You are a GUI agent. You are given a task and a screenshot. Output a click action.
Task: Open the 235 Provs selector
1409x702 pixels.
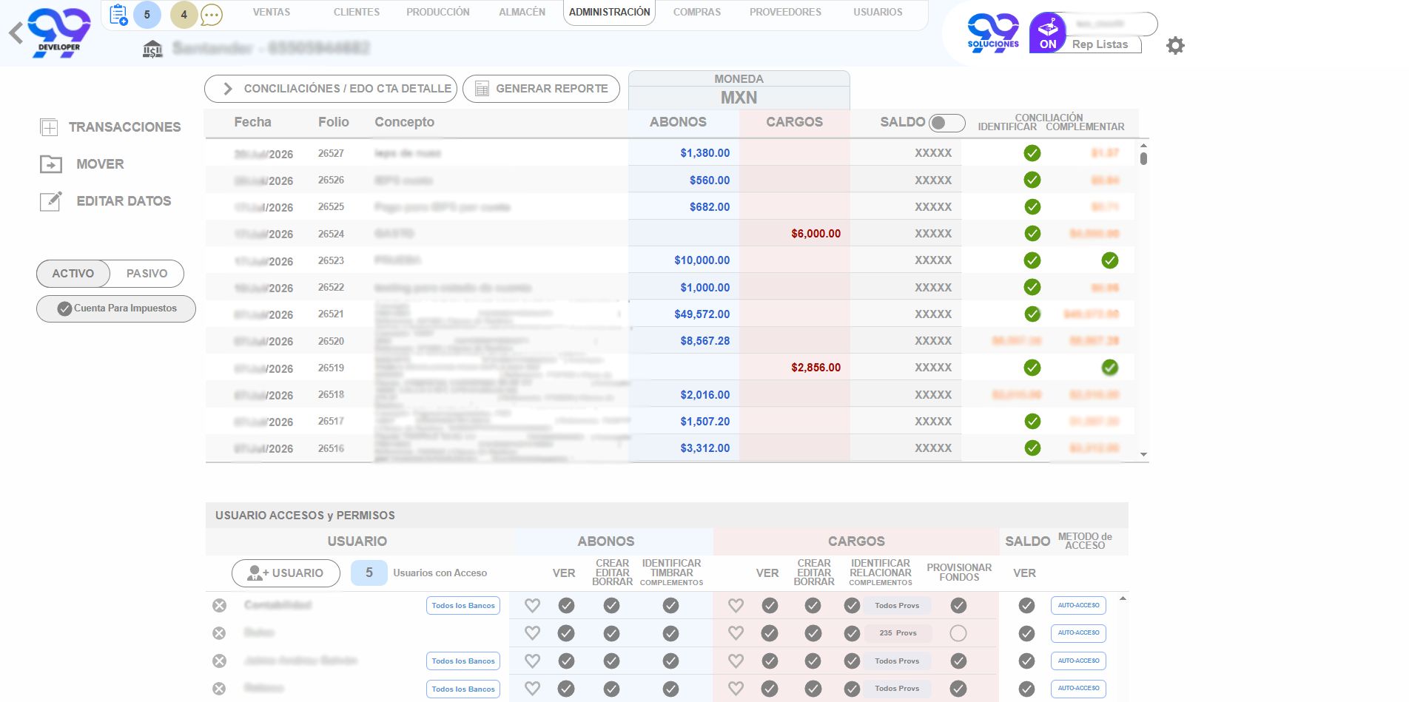[898, 633]
